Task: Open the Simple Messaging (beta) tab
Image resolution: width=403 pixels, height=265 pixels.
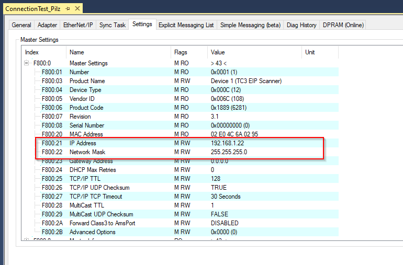Action: pyautogui.click(x=250, y=25)
